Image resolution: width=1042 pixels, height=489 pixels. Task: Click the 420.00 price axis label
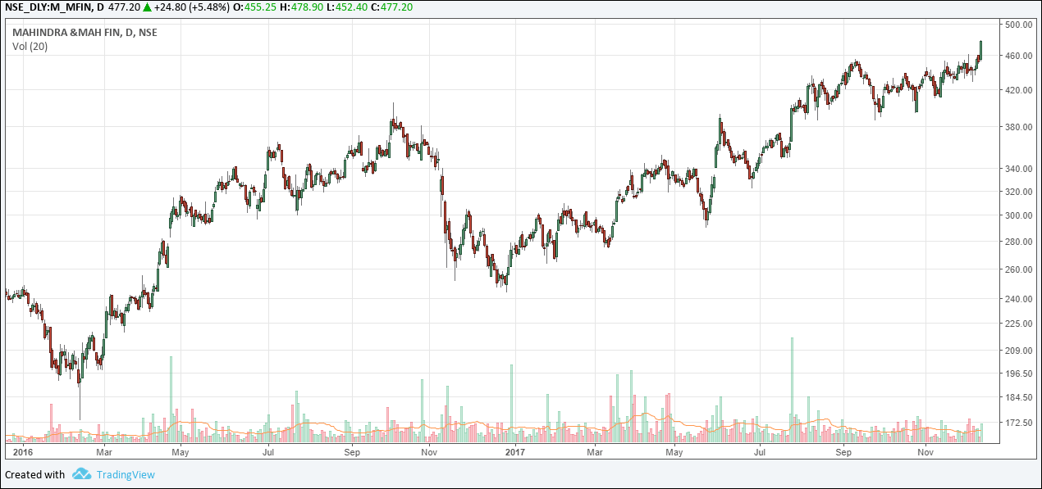[1017, 90]
